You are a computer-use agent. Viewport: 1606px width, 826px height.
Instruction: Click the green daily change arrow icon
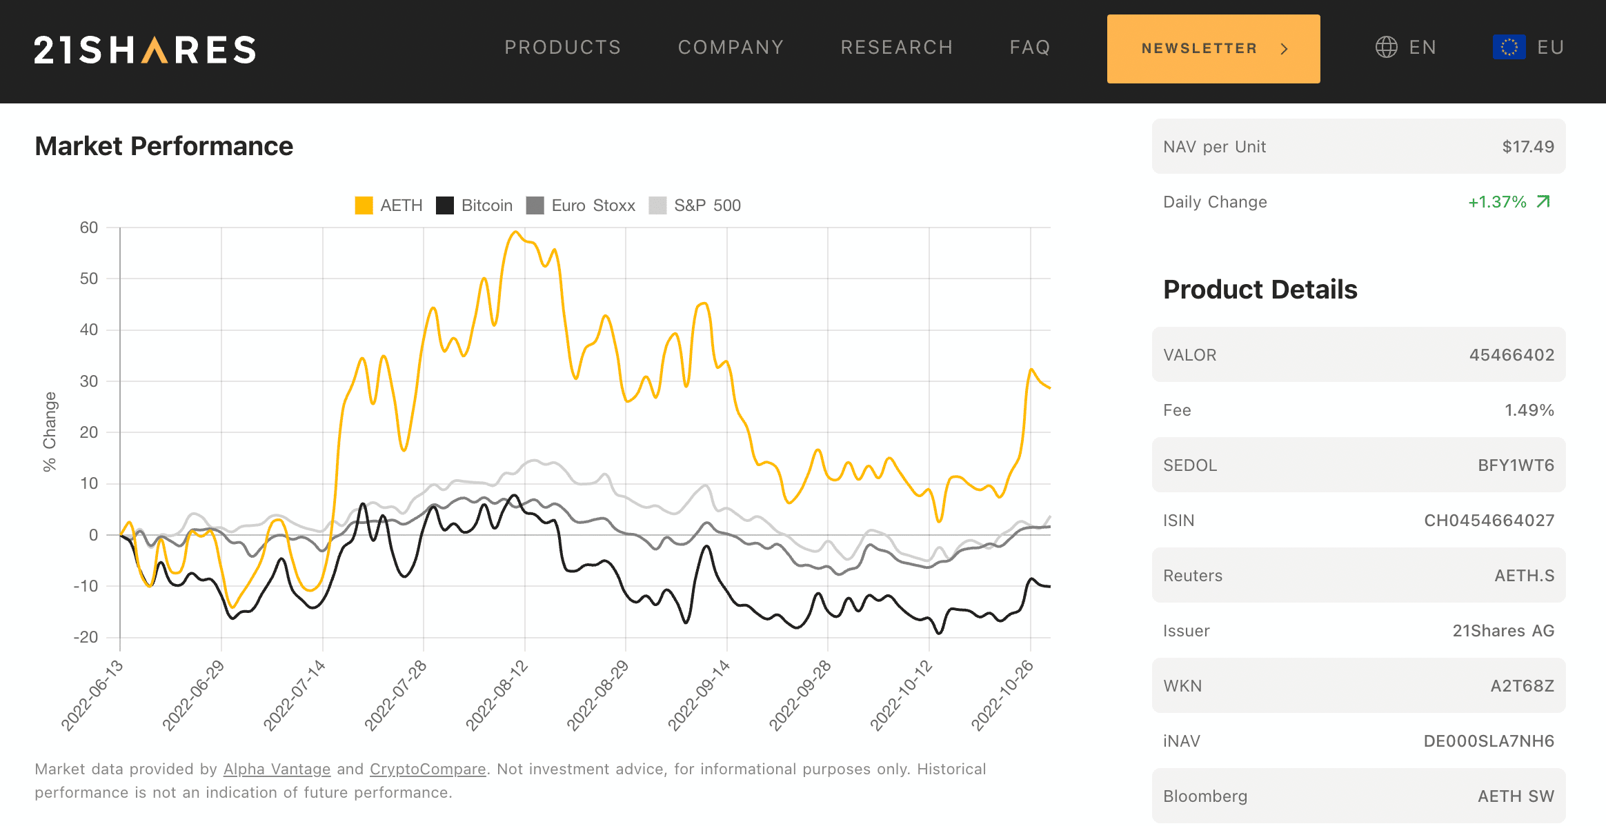pyautogui.click(x=1544, y=201)
